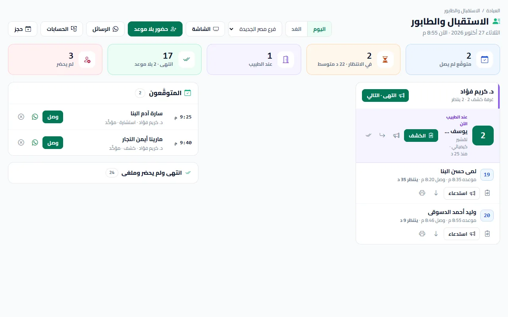Click count badge 24 in finished section
Screen dimensions: 508x317
[112, 173]
